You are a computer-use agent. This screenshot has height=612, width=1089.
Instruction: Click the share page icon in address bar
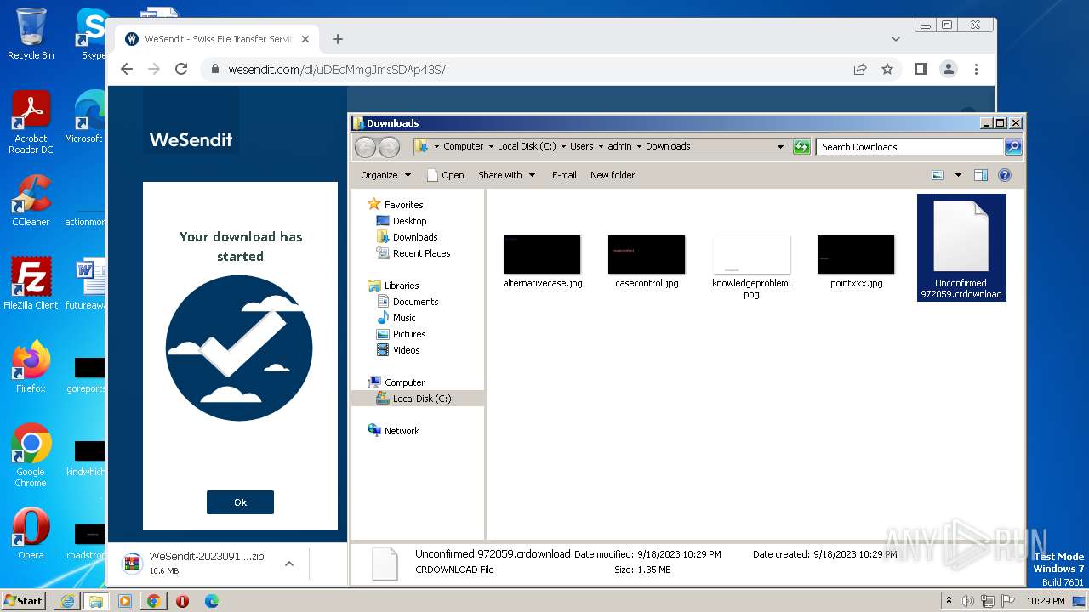(x=860, y=69)
